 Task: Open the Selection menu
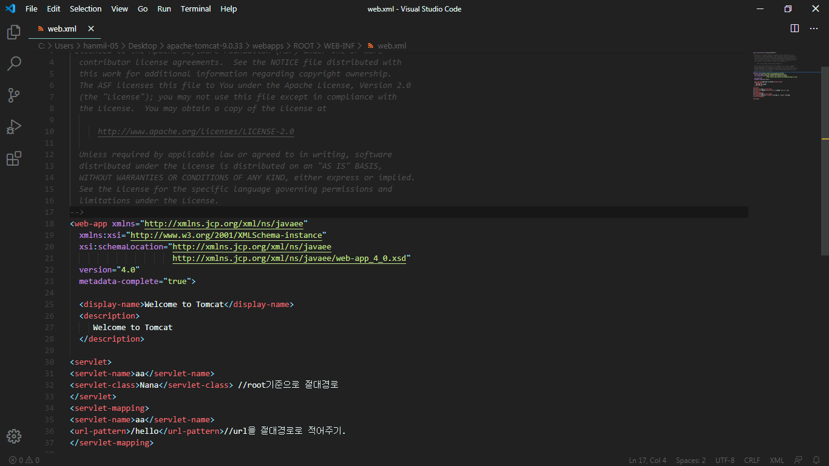pyautogui.click(x=86, y=8)
